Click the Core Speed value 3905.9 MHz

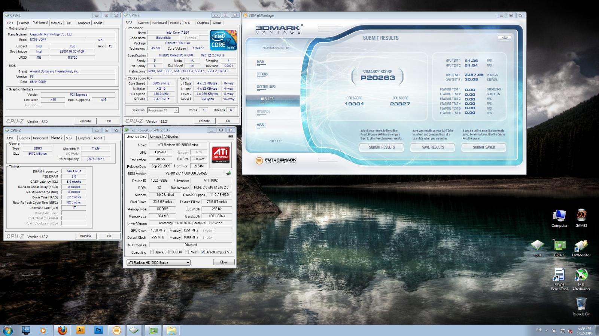161,83
